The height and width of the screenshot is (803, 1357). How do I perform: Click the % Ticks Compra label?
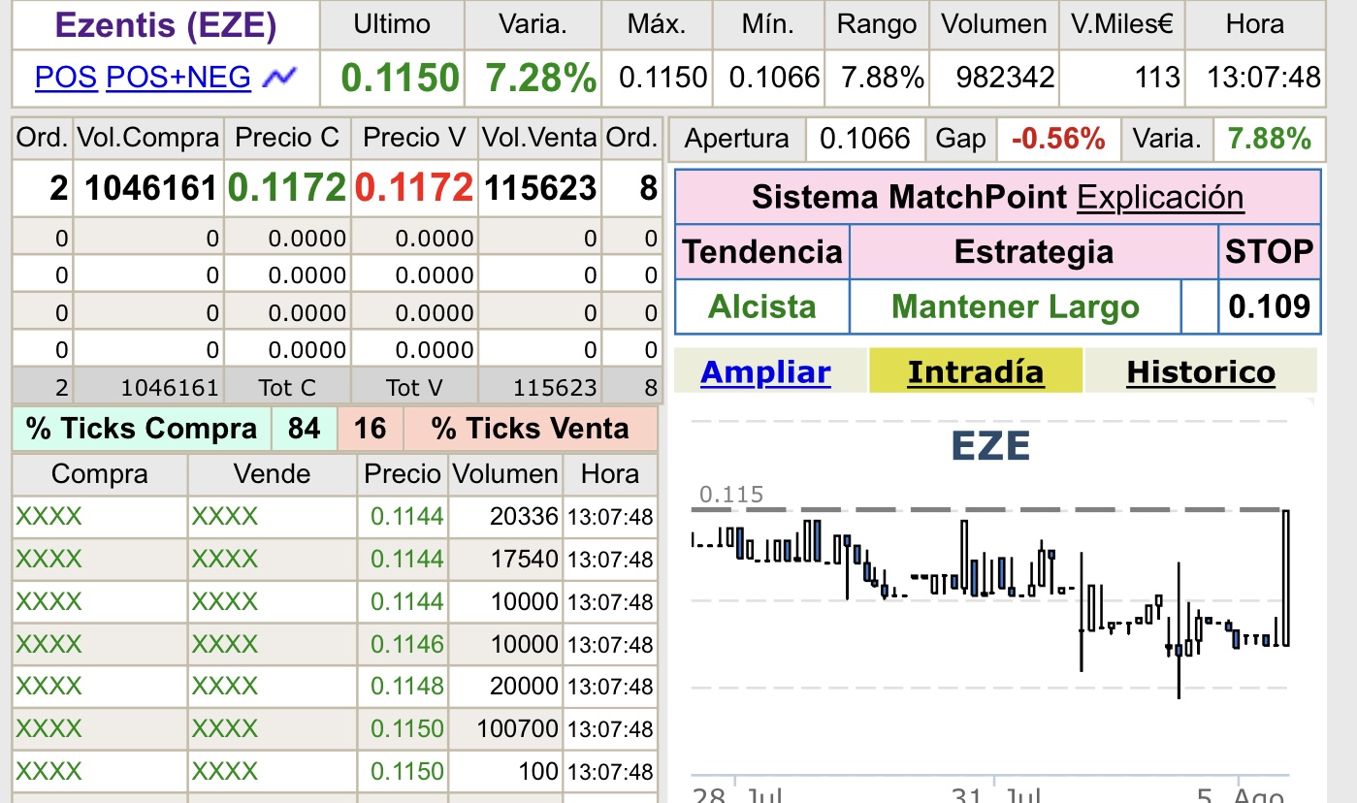tap(142, 429)
